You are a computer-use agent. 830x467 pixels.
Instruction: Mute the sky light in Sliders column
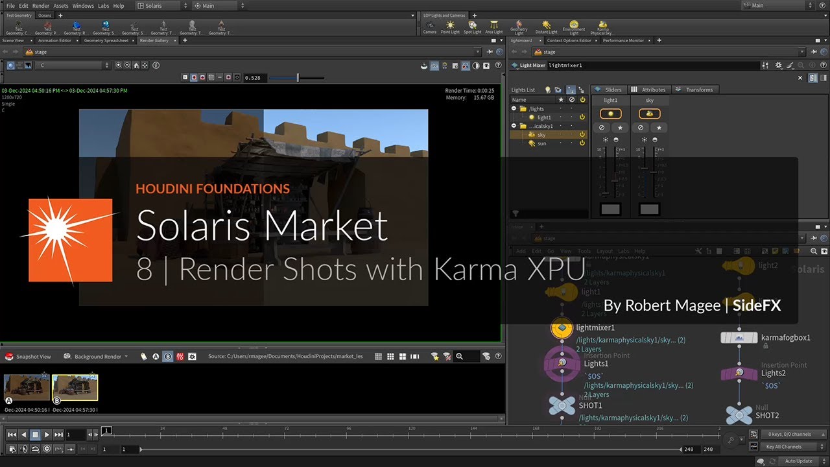[641, 128]
